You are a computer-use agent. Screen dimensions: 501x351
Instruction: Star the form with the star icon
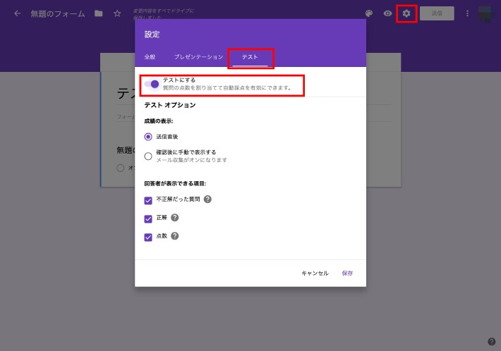(117, 13)
